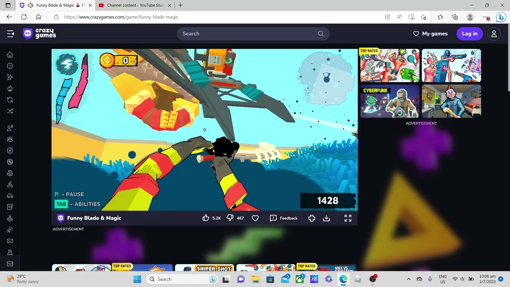
Task: Open new games sparkle icon in sidebar
Action: [10, 77]
